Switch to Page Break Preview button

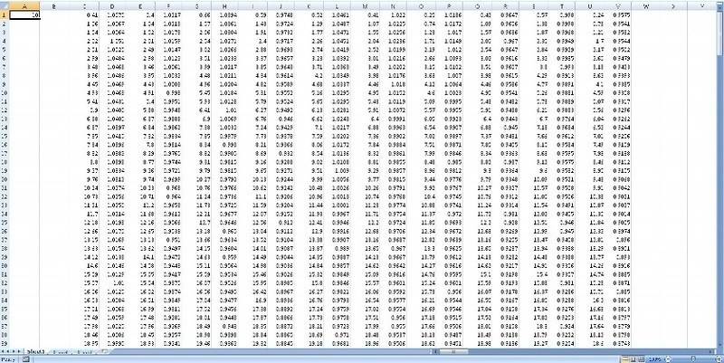click(642, 358)
